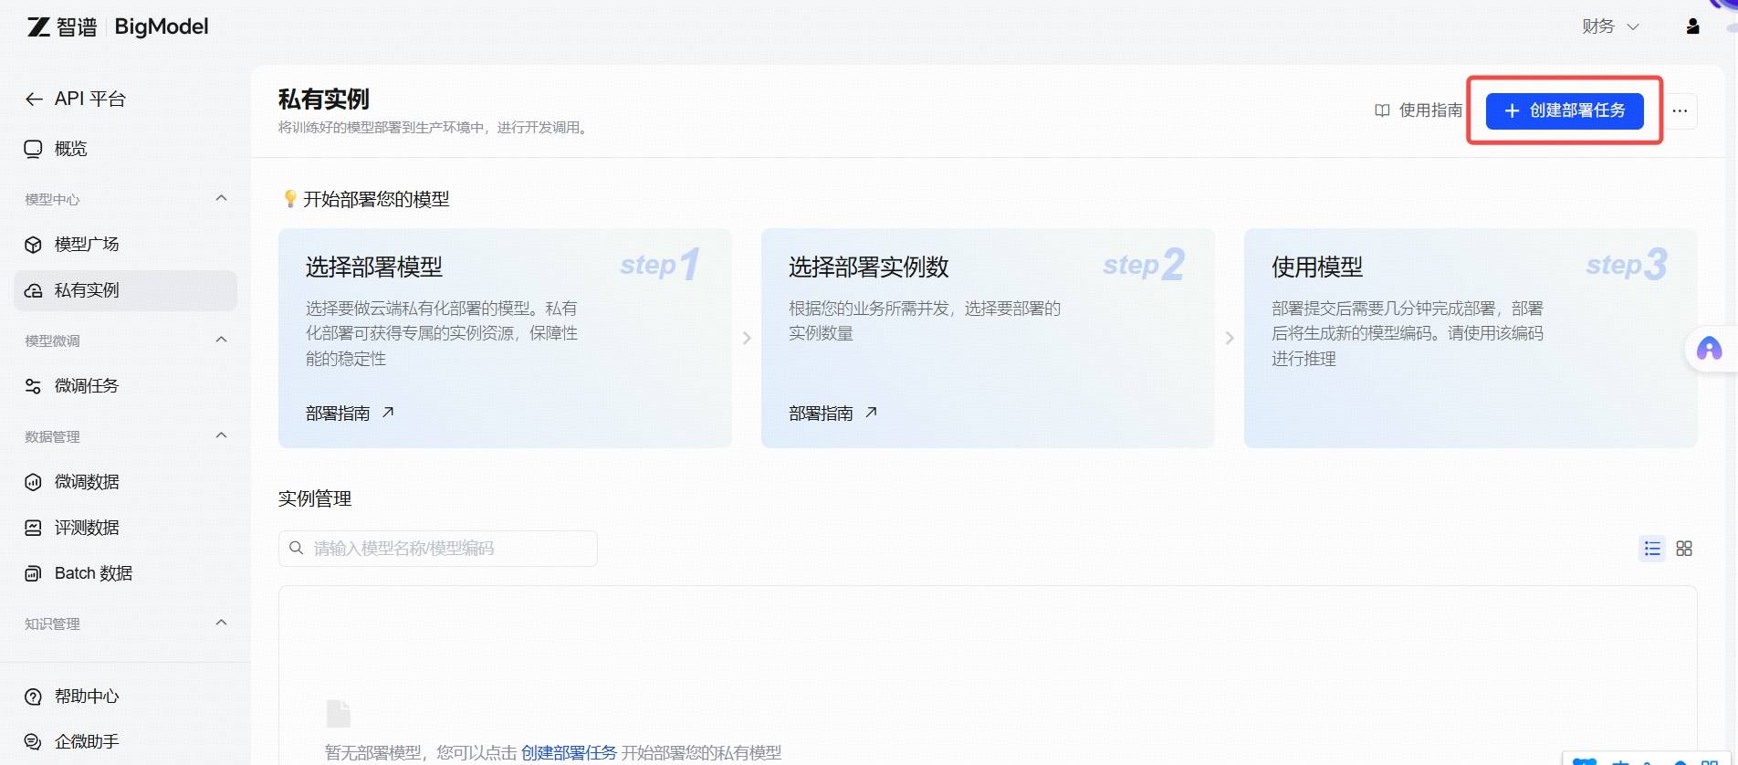Switch to list view layout
Screen dimensions: 1738x765
click(x=1651, y=549)
